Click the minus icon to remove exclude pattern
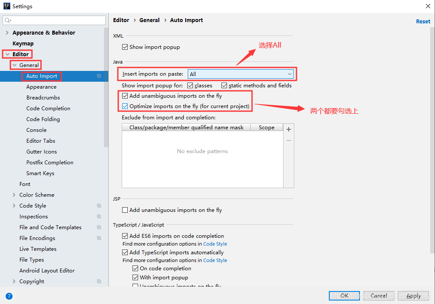The image size is (435, 304). [x=289, y=141]
